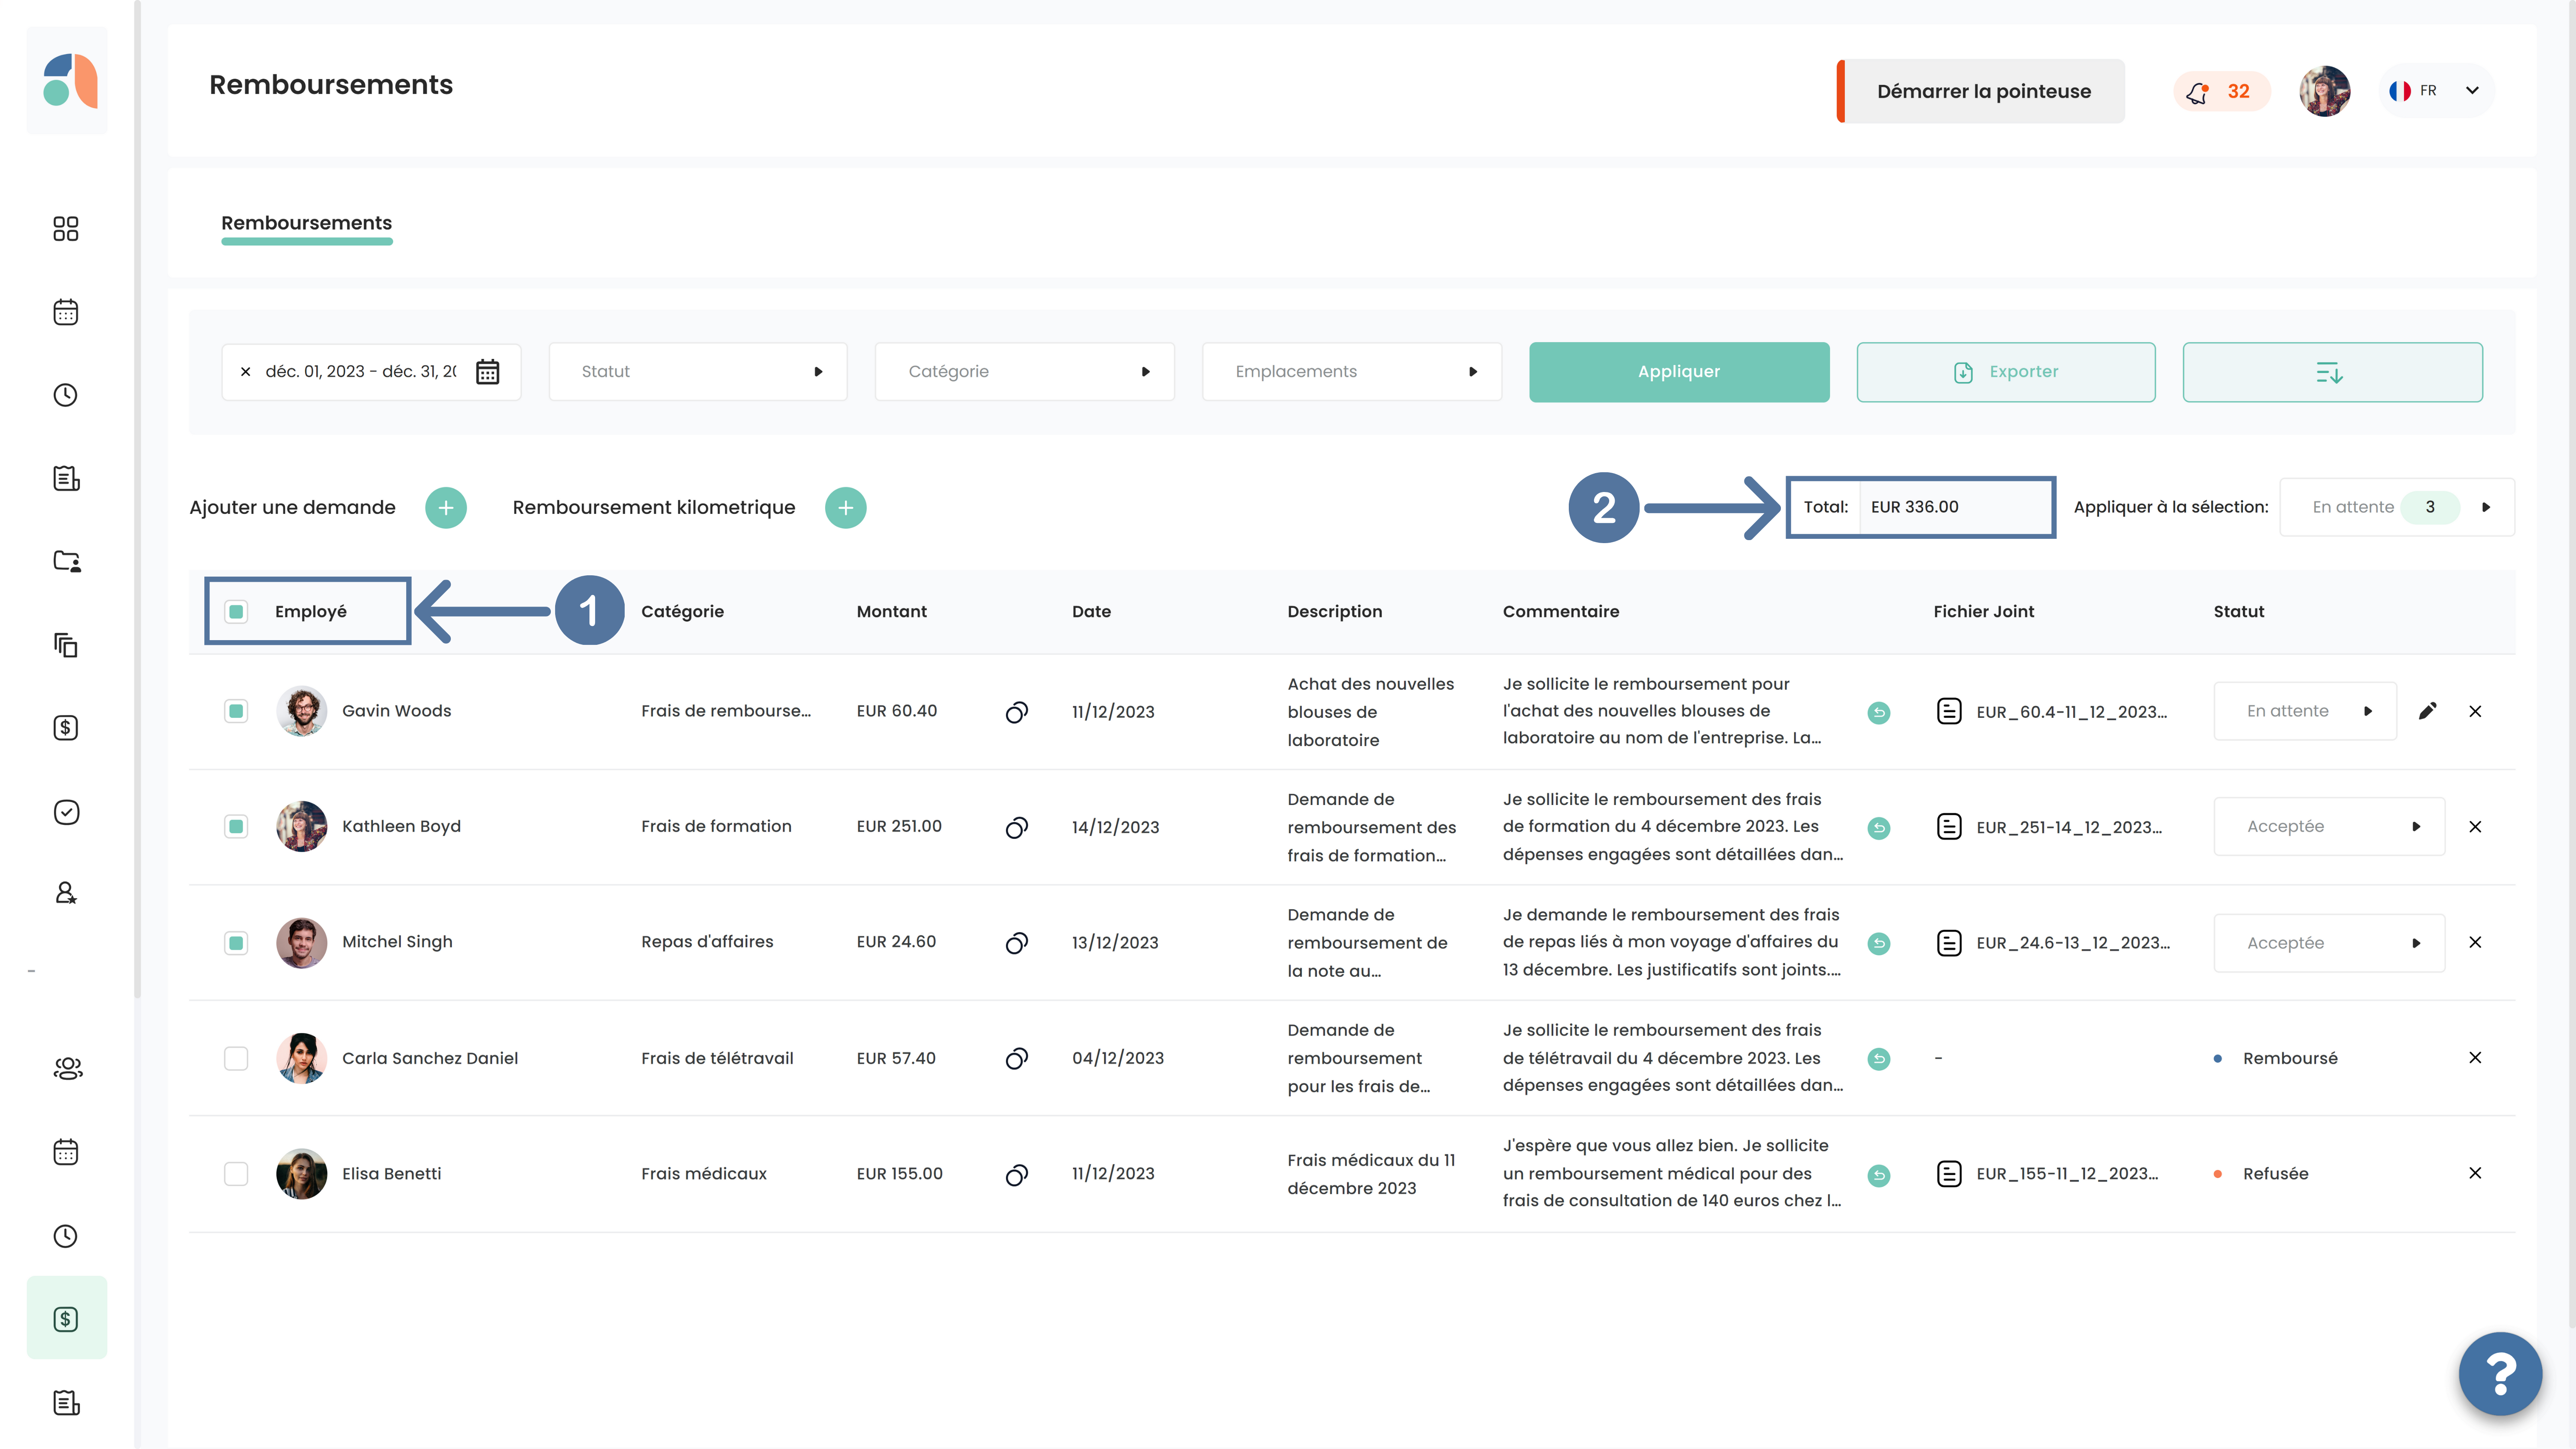Check Elisa Benetti row checkbox
Viewport: 2576px width, 1449px height.
[236, 1173]
